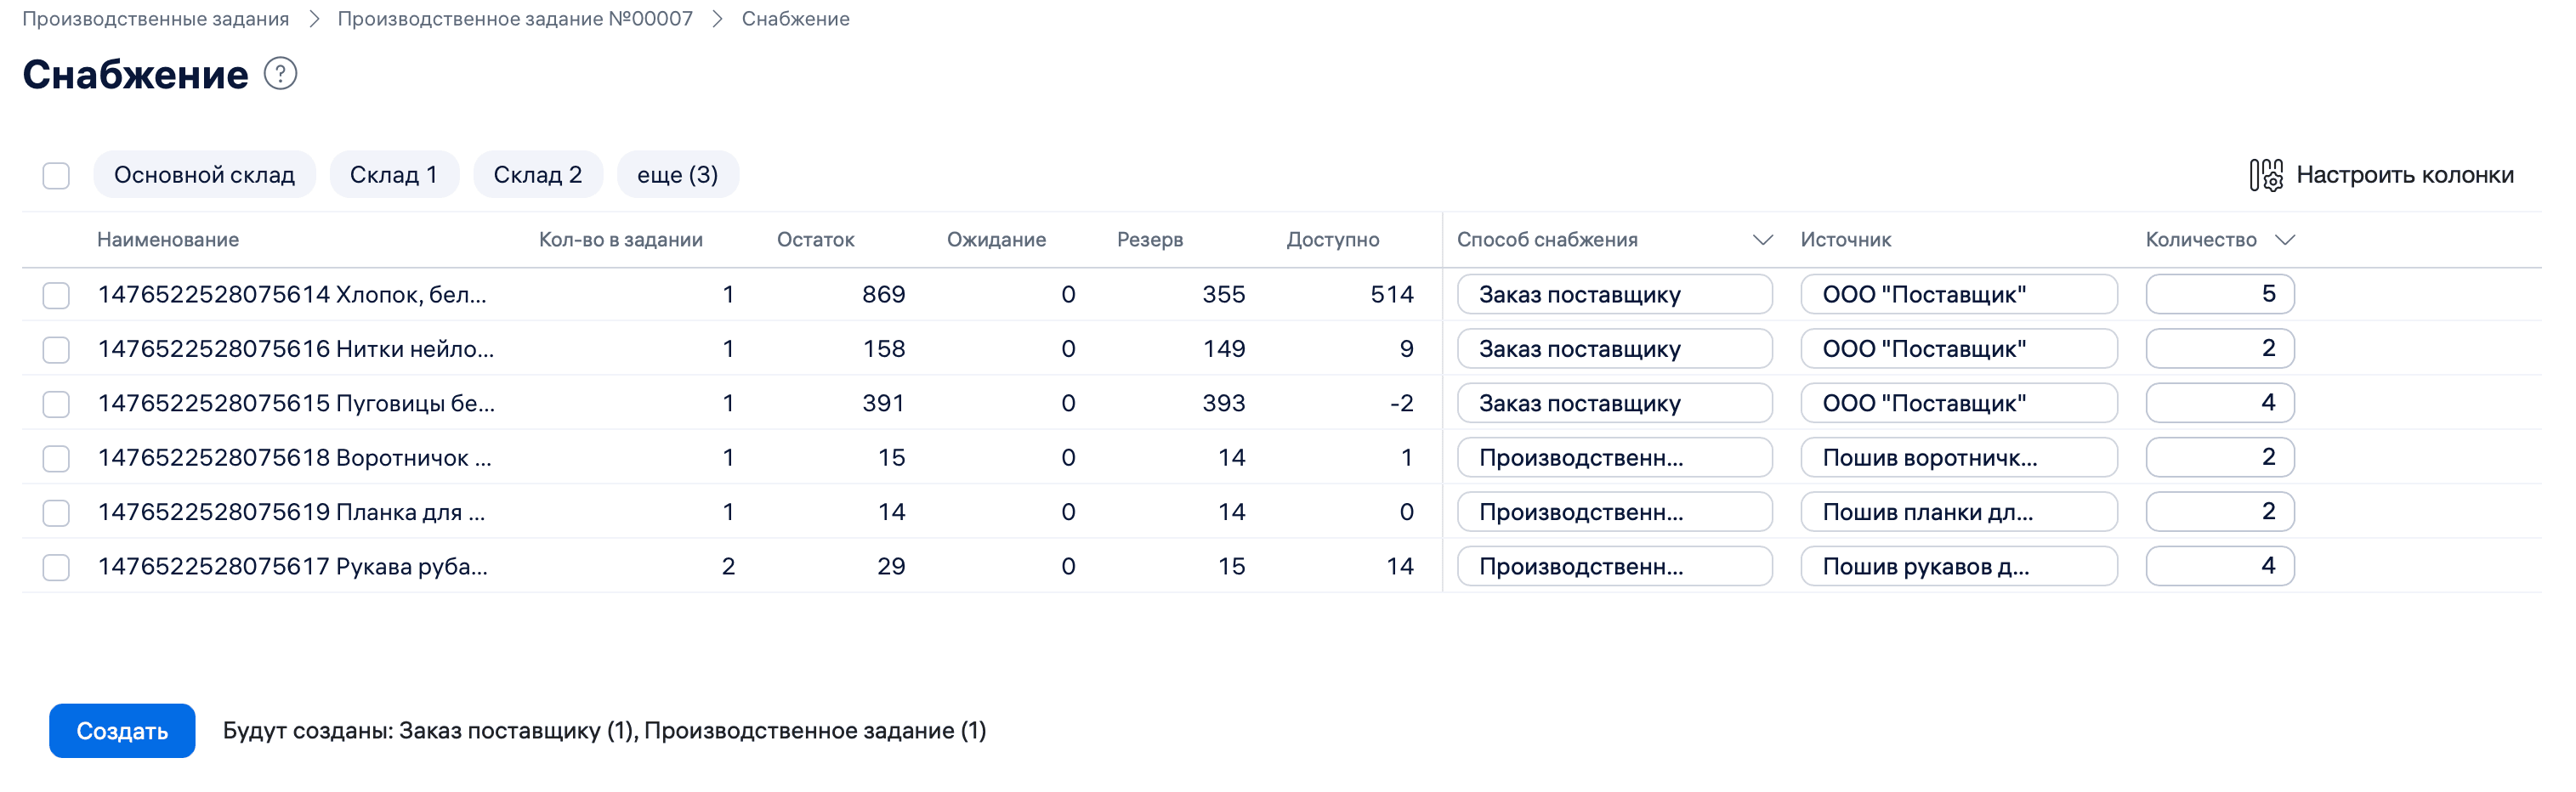Viewport: 2576px width, 792px height.
Task: Open supply method dropdown for Хлопок row
Action: 1613,295
